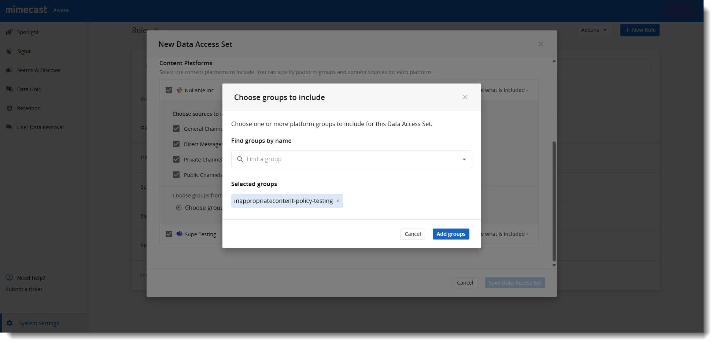The width and height of the screenshot is (716, 345).
Task: Open the Actions dropdown menu
Action: point(594,30)
